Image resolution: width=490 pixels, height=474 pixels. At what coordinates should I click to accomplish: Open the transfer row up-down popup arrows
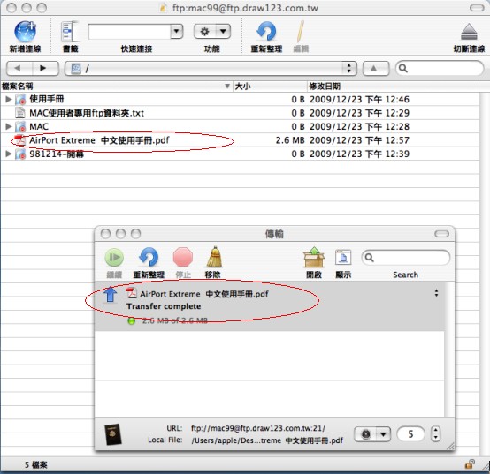(436, 293)
